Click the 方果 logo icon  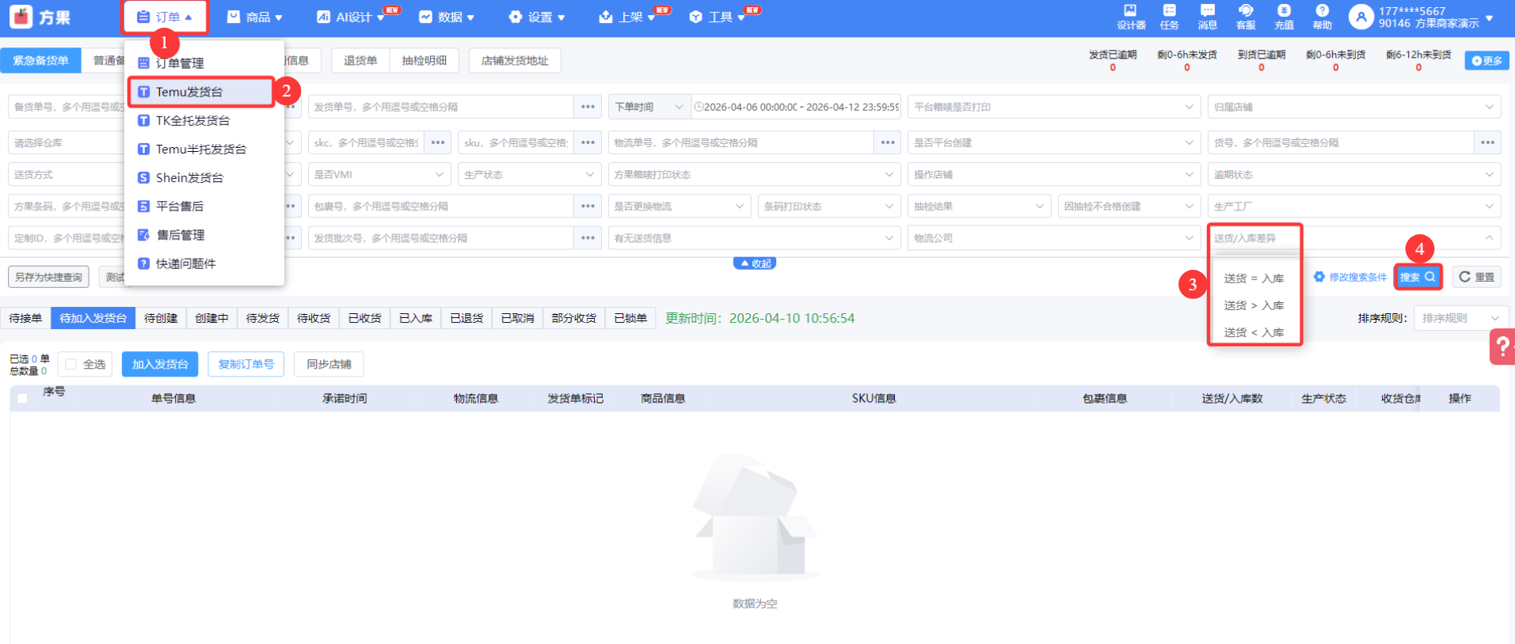point(21,17)
